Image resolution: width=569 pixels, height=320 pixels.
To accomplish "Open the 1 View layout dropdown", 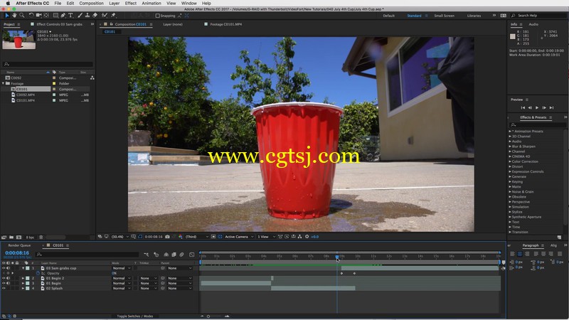I will pyautogui.click(x=266, y=237).
